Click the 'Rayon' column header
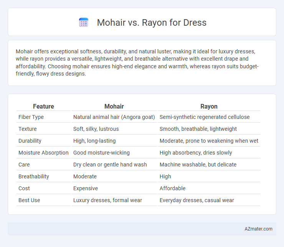The width and height of the screenshot is (284, 247). (209, 106)
